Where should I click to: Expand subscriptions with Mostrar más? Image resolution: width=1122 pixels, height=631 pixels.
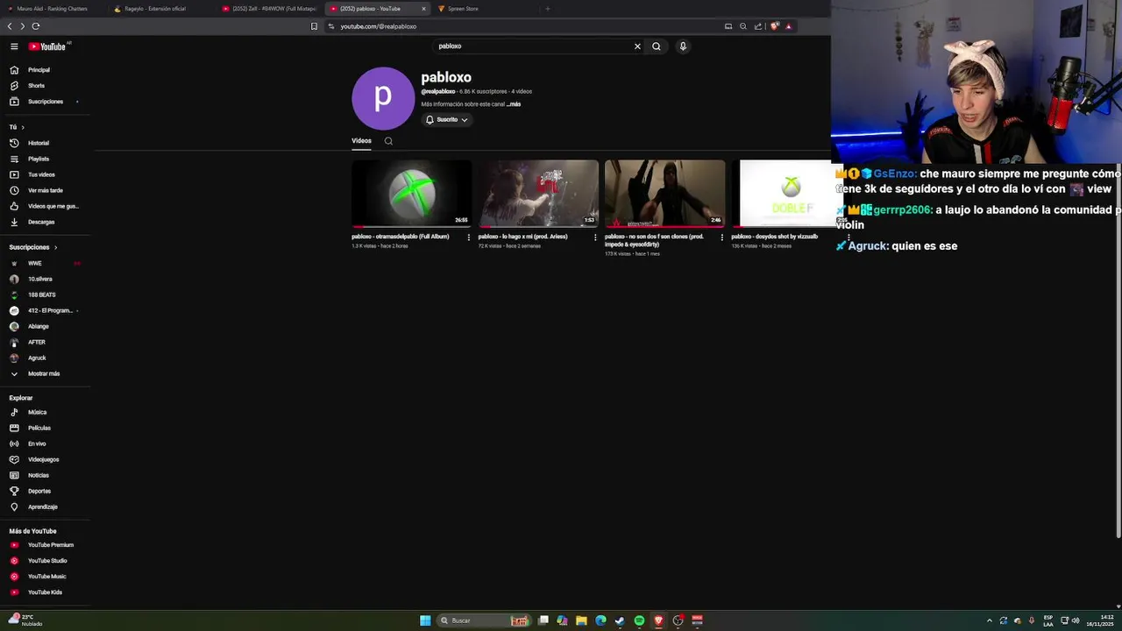pos(46,373)
